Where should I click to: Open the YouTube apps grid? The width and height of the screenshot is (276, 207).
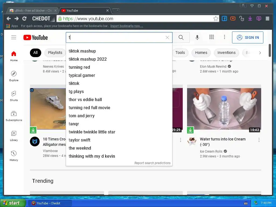pyautogui.click(x=212, y=37)
